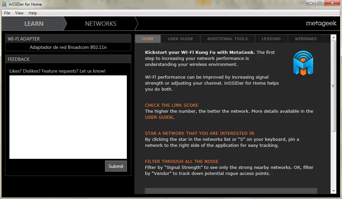Open the ADDITIONAL TOOLS tab
The height and width of the screenshot is (199, 342).
pos(228,39)
